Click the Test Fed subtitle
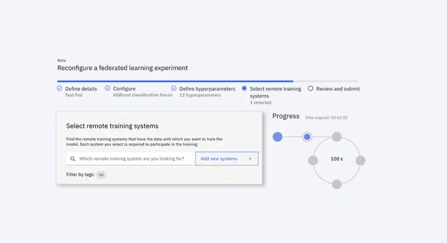Image resolution: width=447 pixels, height=243 pixels. pos(74,95)
